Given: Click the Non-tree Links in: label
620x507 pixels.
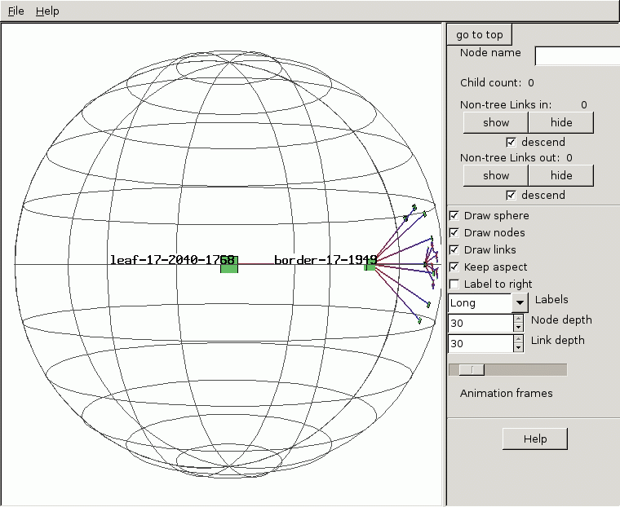Looking at the screenshot, I should click(506, 104).
